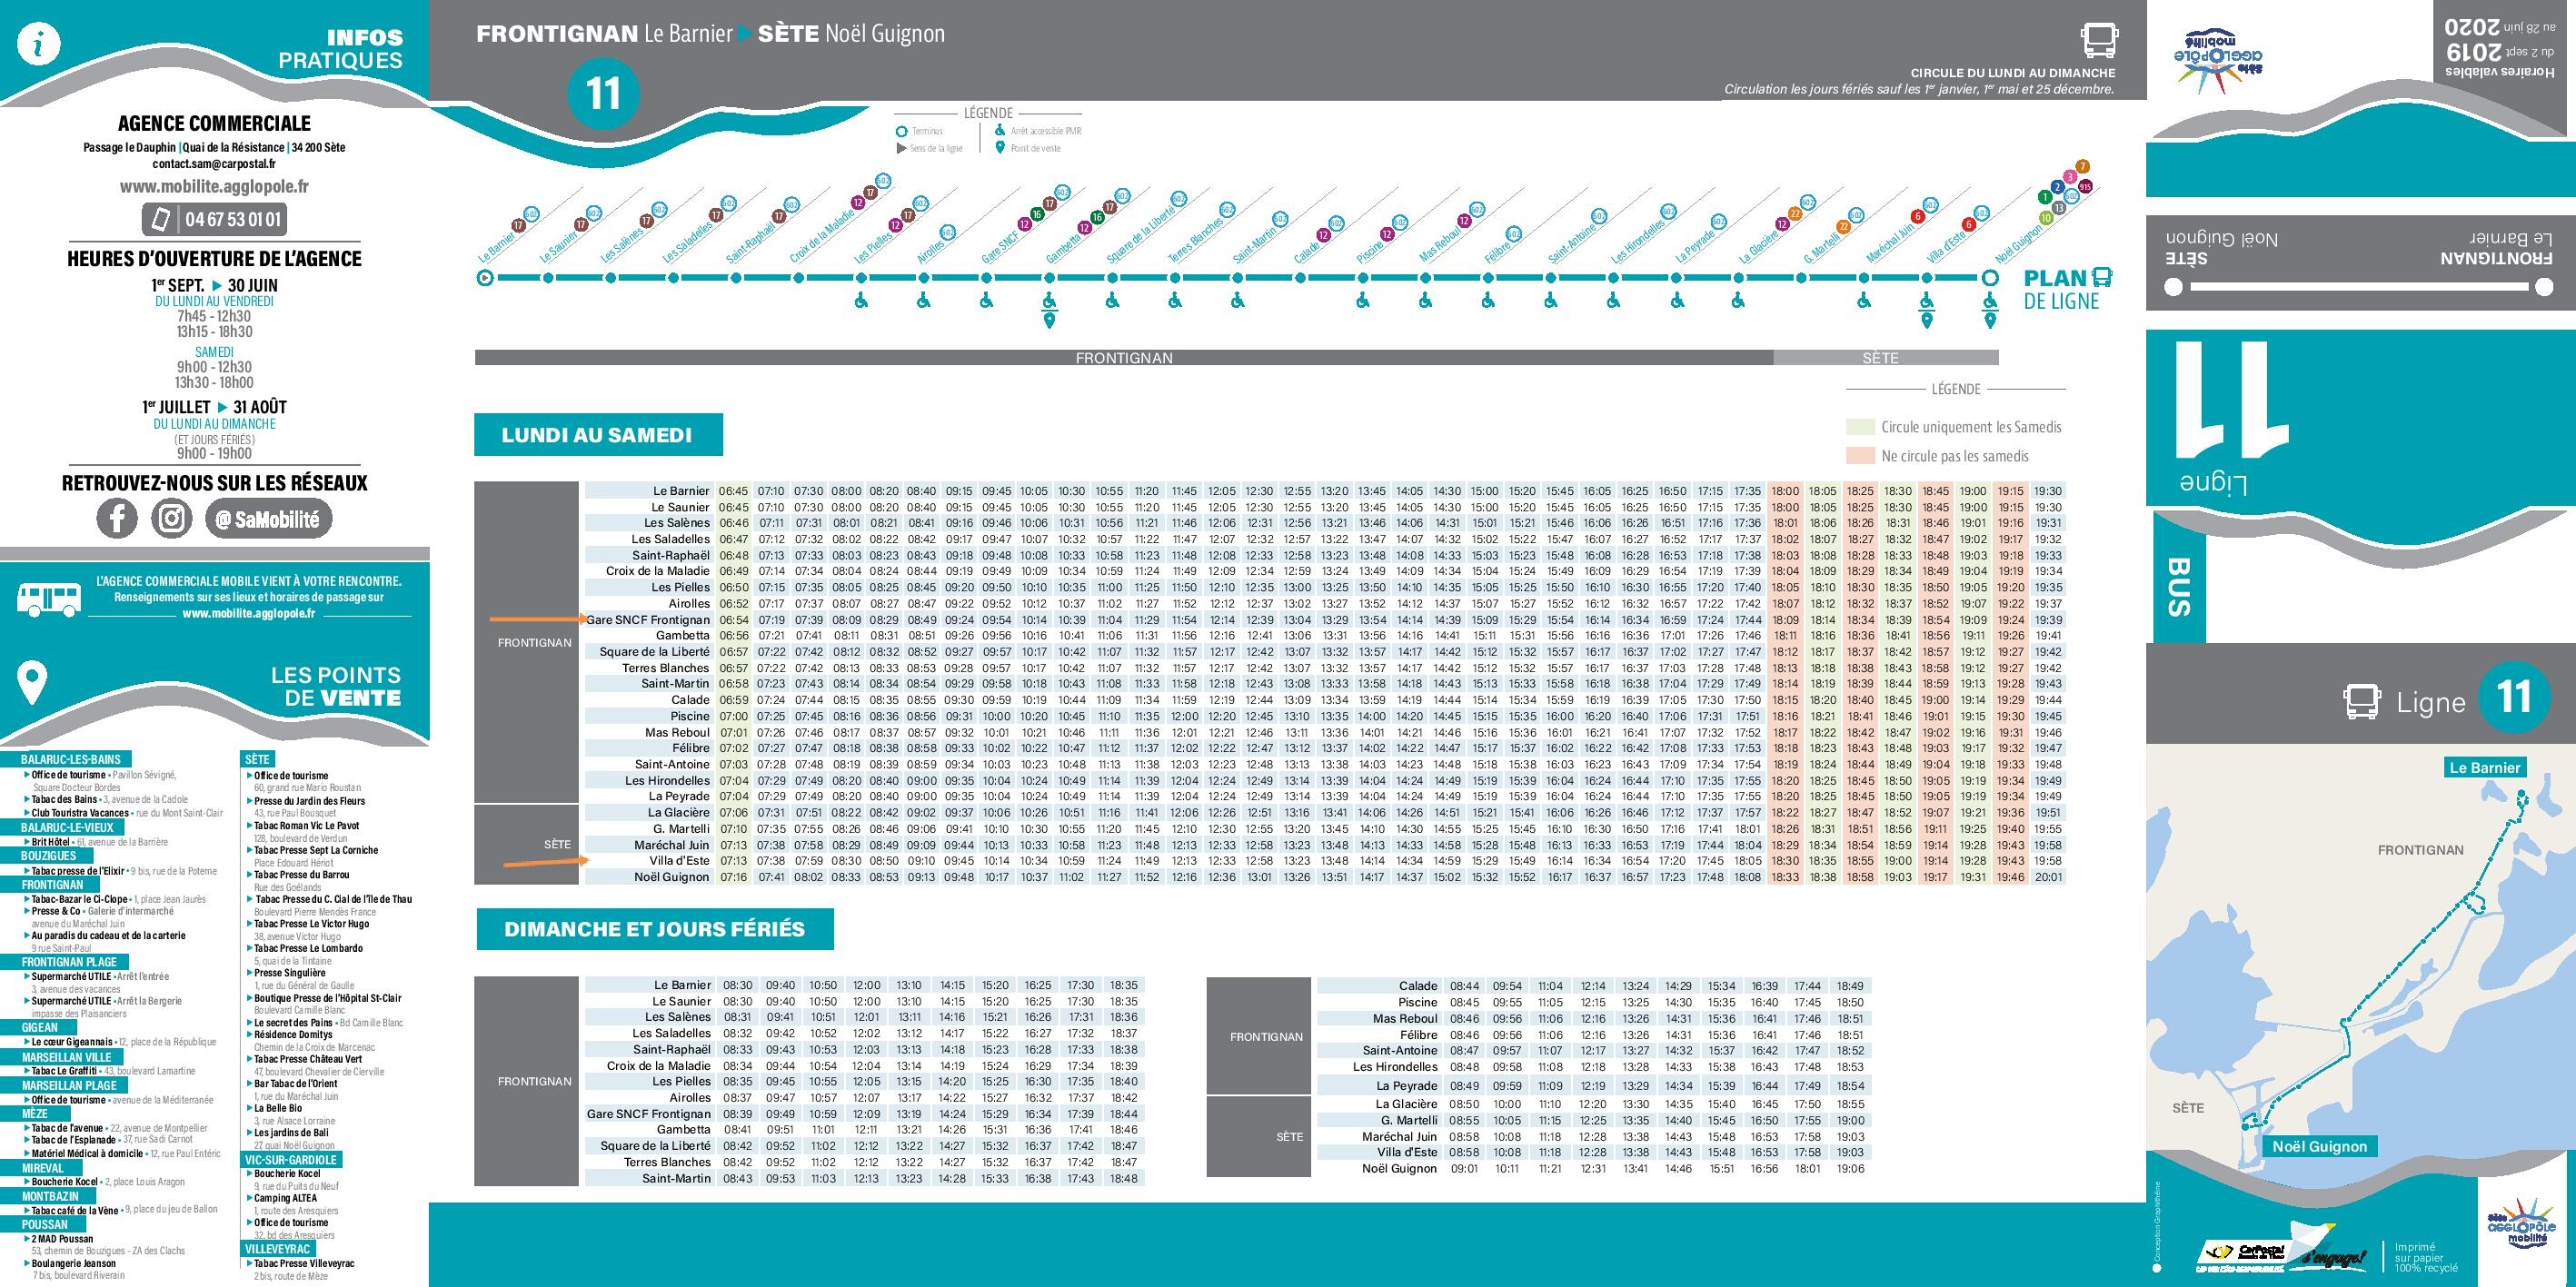The image size is (2576, 1287).
Task: Click the orange line 7 connection badge at Noël Guignon
Action: pyautogui.click(x=2083, y=166)
